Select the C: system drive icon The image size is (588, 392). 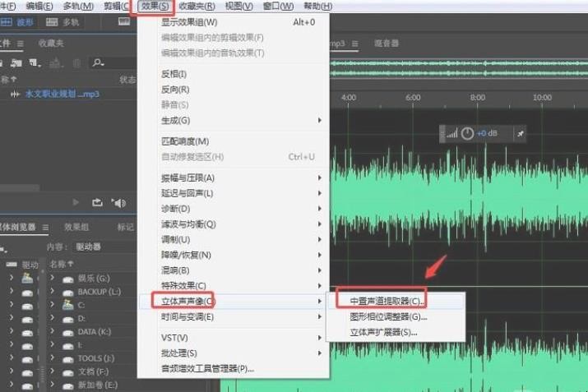[68, 305]
